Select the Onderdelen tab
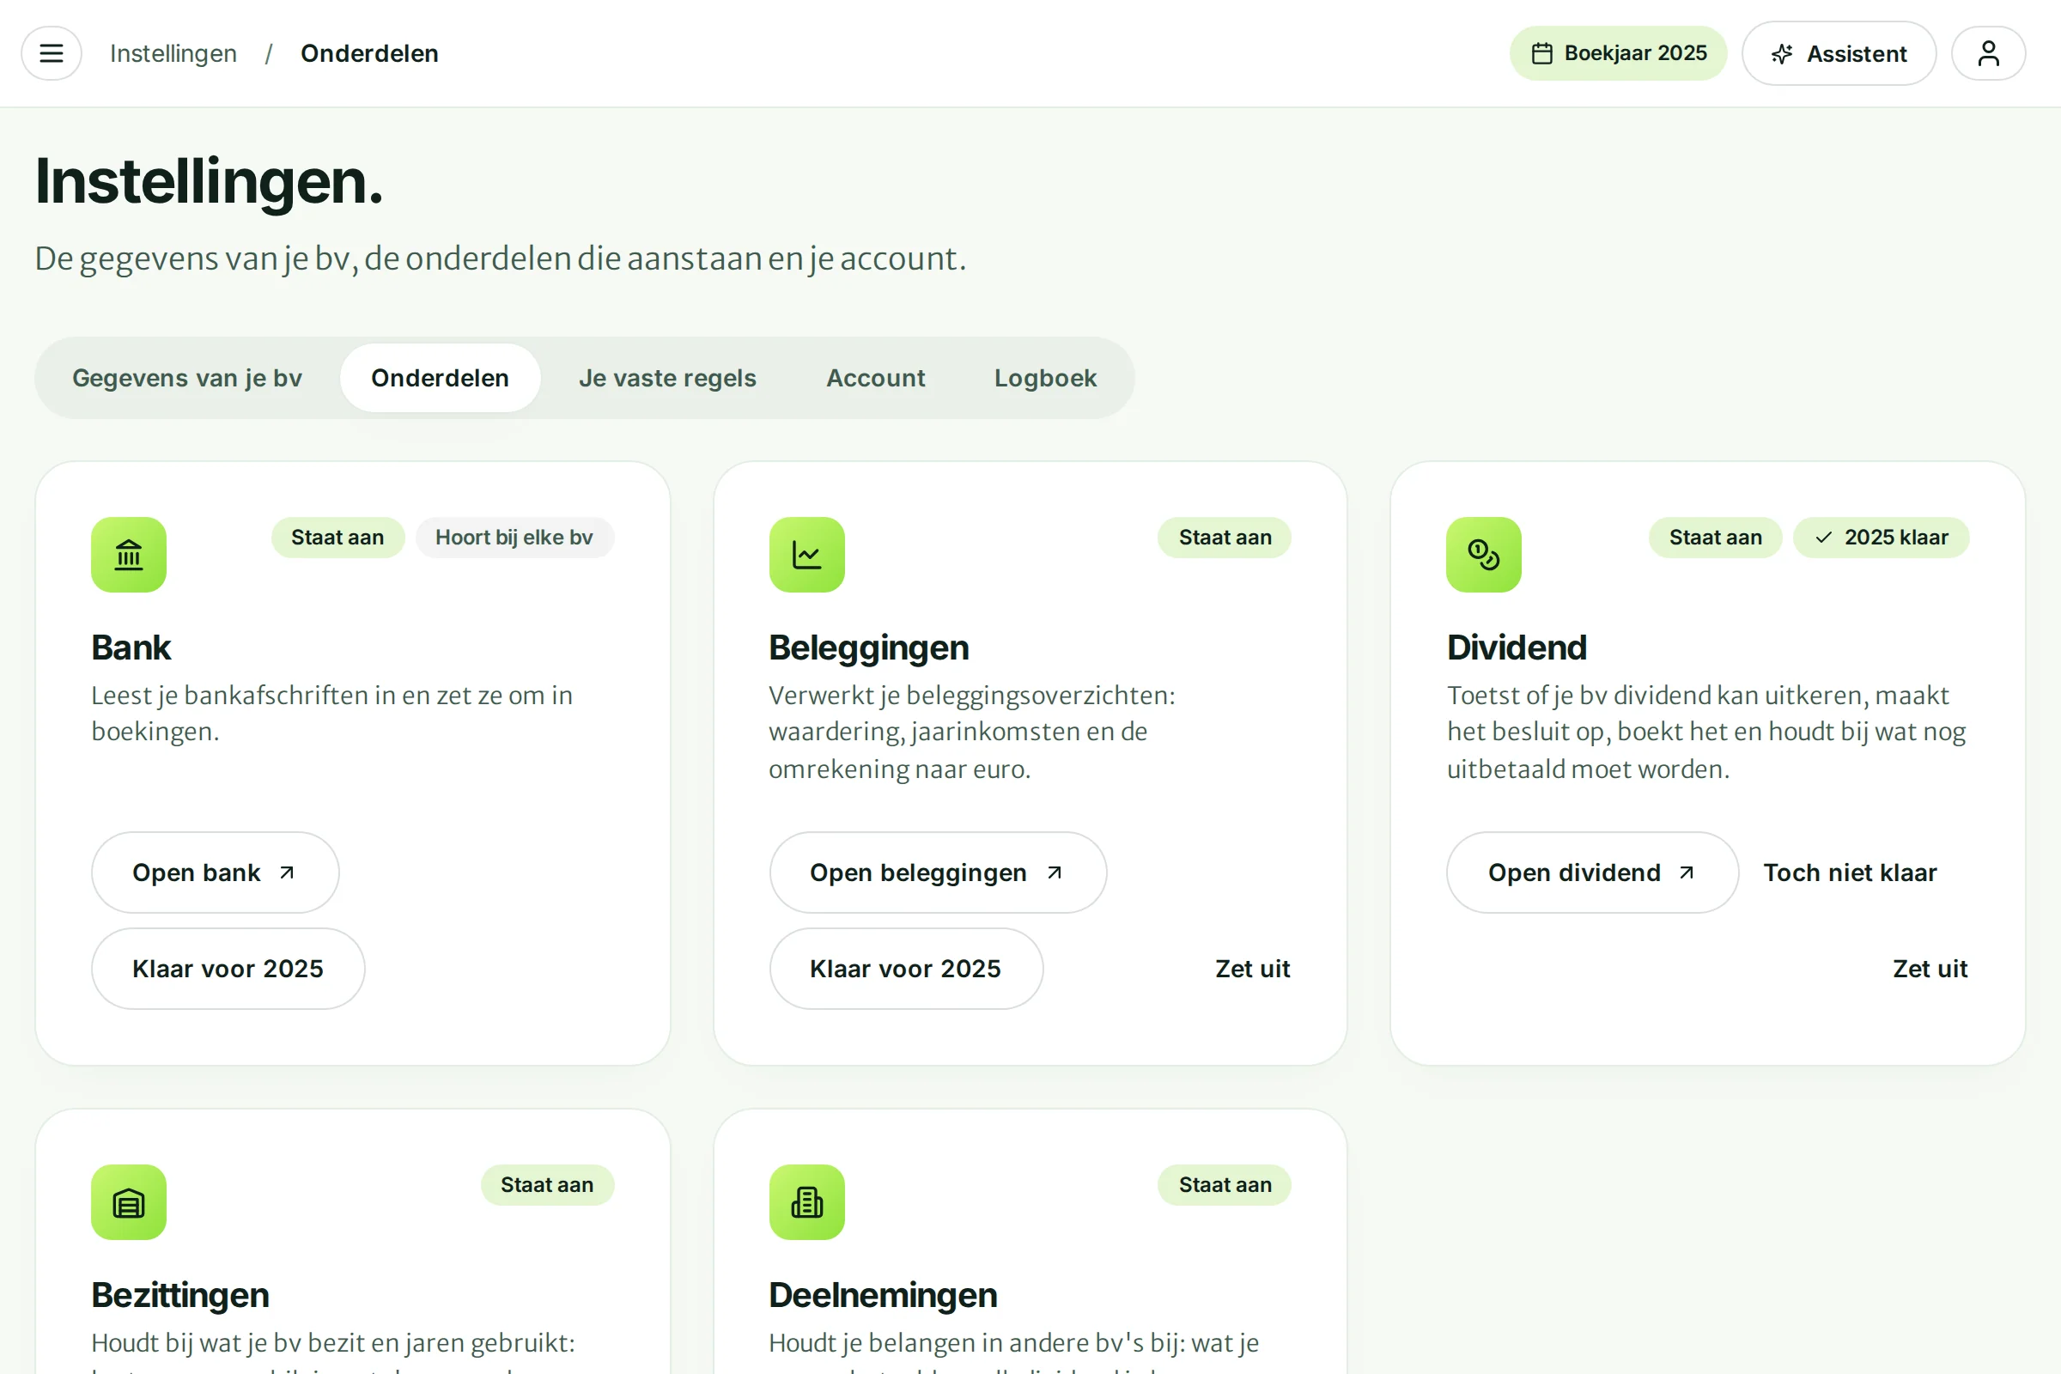 (440, 378)
